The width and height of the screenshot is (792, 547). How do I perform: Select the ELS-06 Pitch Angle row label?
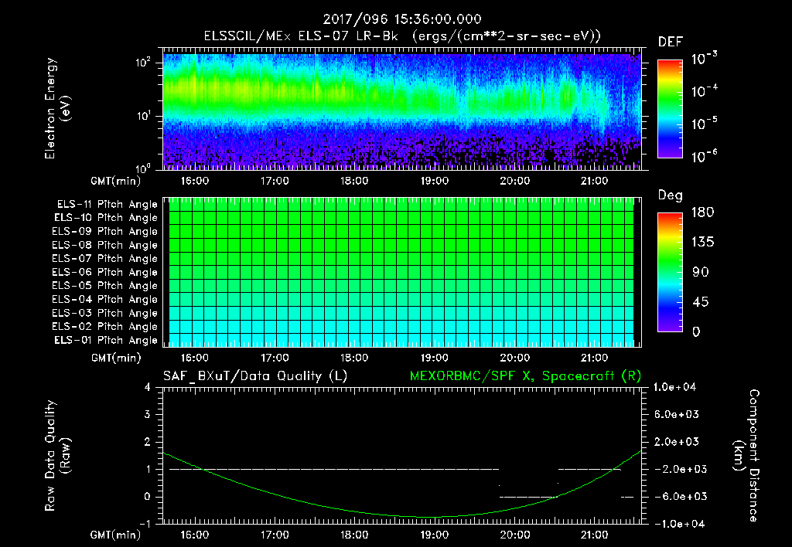coord(105,272)
